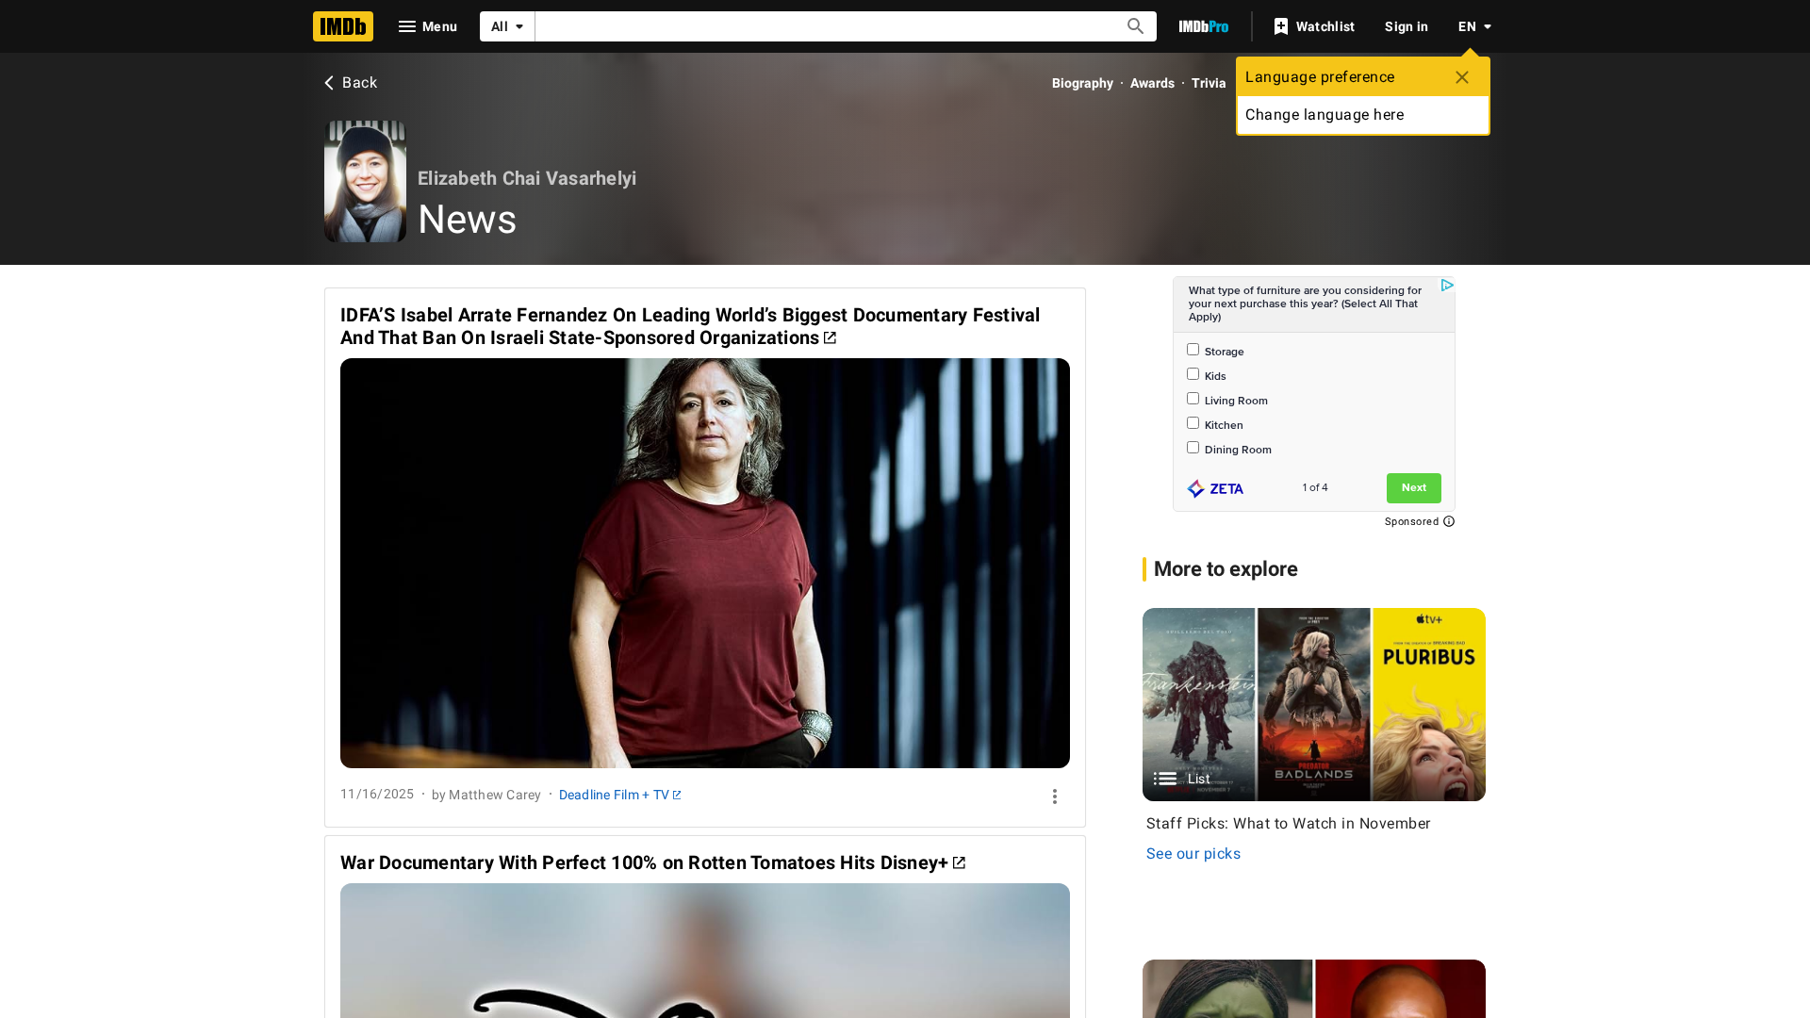
Task: Open the EN language dropdown
Action: pyautogui.click(x=1474, y=26)
